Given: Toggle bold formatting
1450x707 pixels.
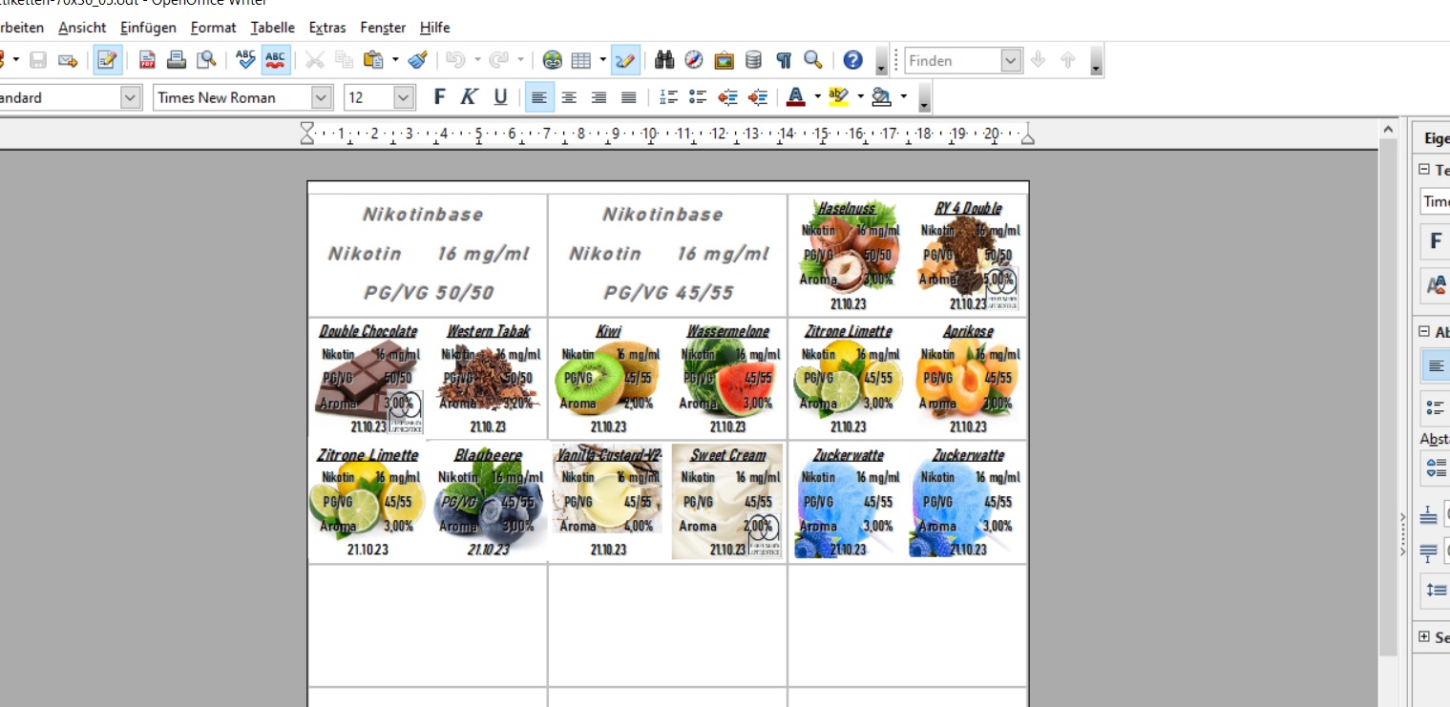Looking at the screenshot, I should 439,97.
